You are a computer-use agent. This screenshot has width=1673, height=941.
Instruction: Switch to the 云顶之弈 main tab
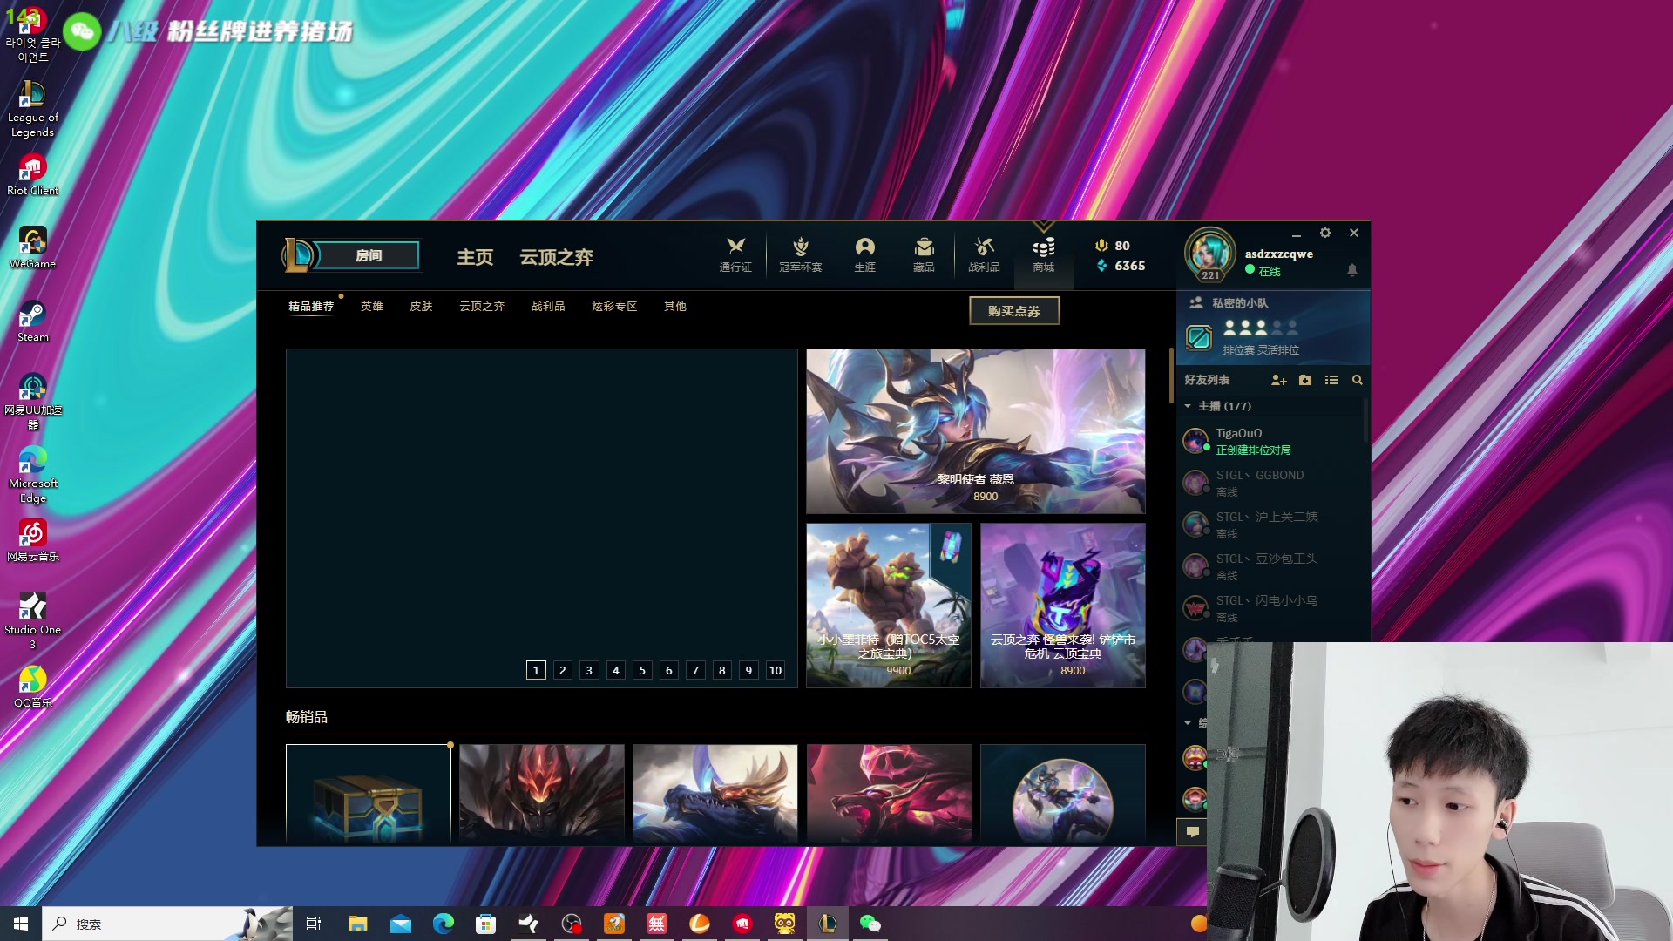point(556,257)
